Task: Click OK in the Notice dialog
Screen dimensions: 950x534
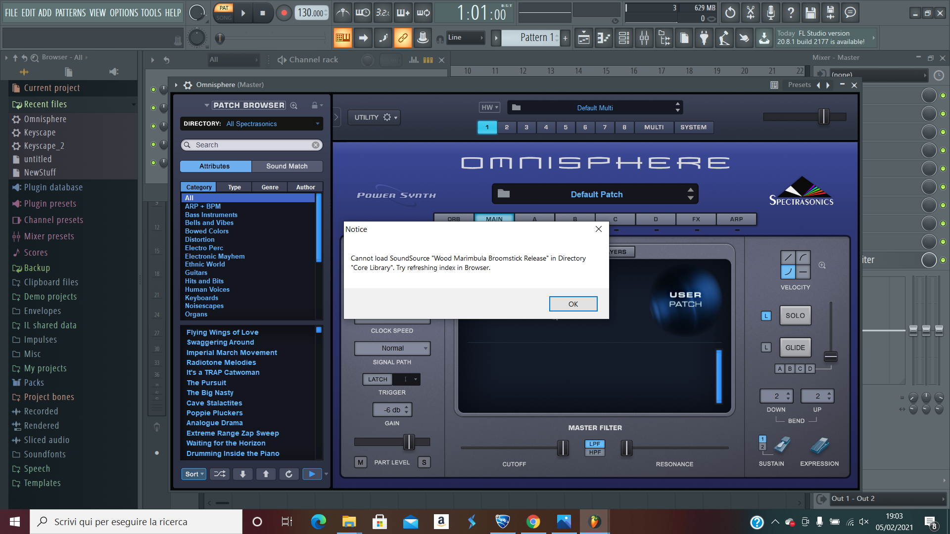Action: pos(573,304)
